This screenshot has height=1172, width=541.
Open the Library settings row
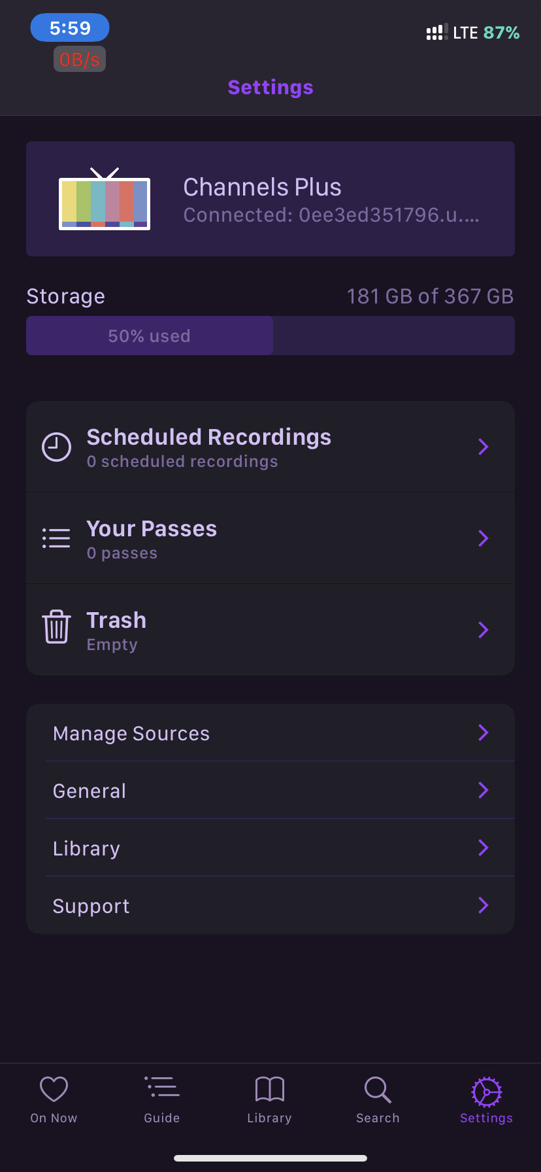(x=270, y=848)
